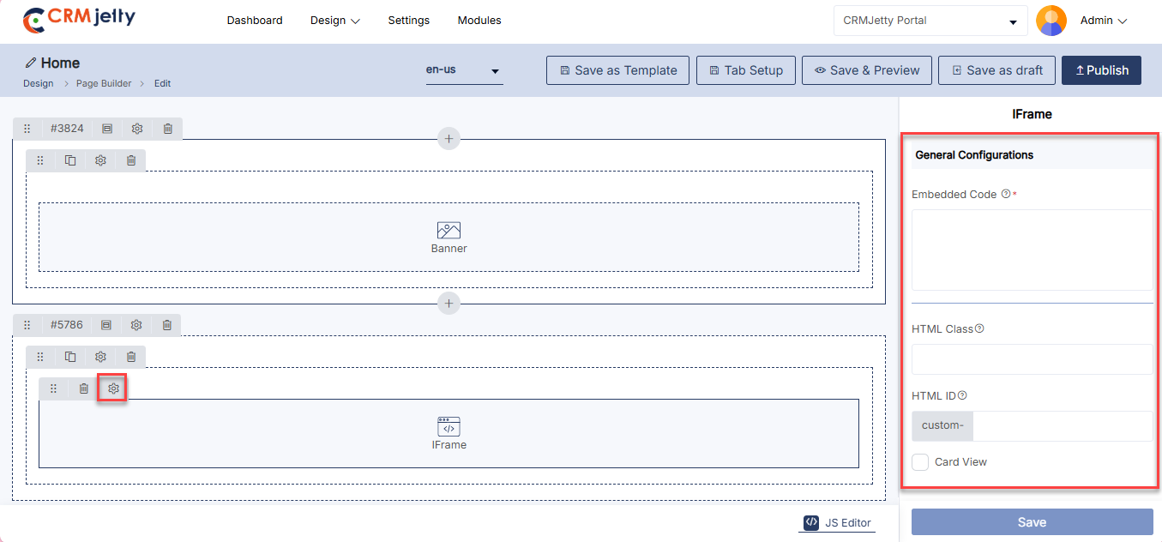1162x542 pixels.
Task: Click the HTML ID help icon
Action: (x=962, y=395)
